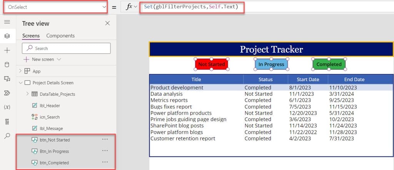394x170 pixels.
Task: Open the Insert plus icon in rail
Action: [x=7, y=50]
